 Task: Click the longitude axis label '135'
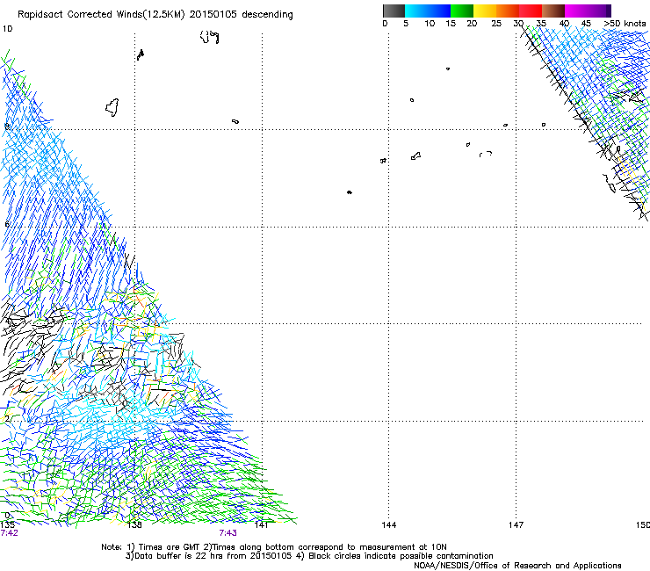tap(7, 525)
